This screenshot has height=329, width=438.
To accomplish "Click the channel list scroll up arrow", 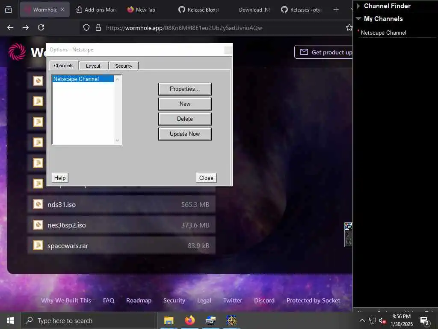I will pyautogui.click(x=118, y=79).
